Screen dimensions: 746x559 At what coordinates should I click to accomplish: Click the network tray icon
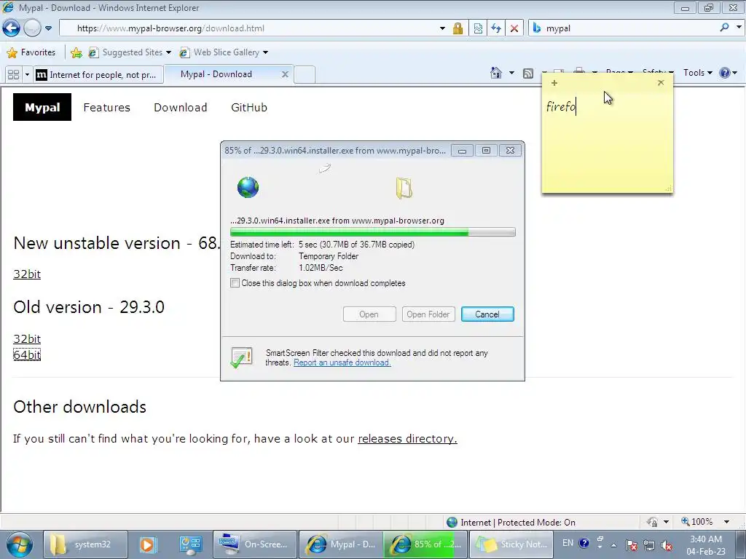[x=649, y=544]
